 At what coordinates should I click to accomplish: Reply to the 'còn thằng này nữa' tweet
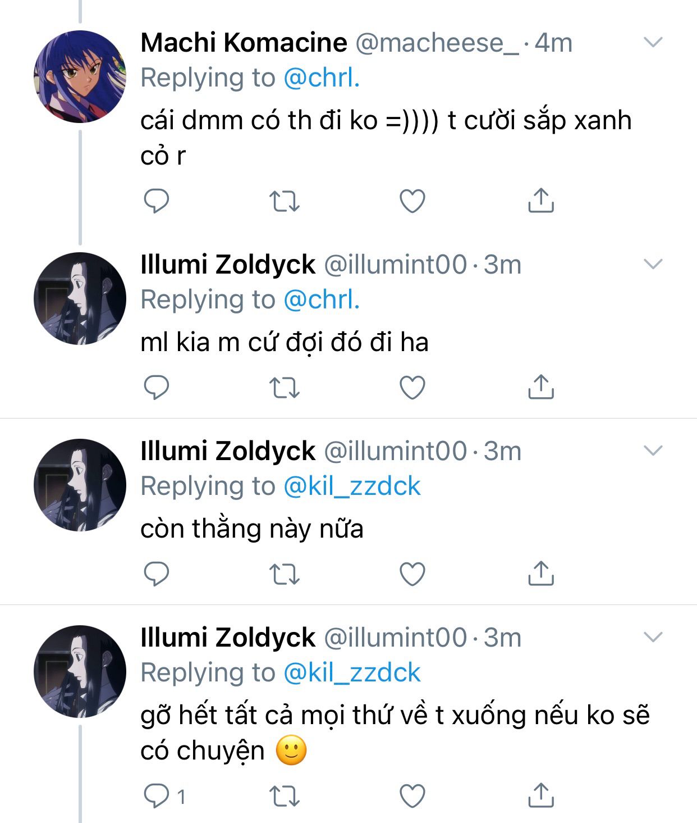click(x=157, y=574)
